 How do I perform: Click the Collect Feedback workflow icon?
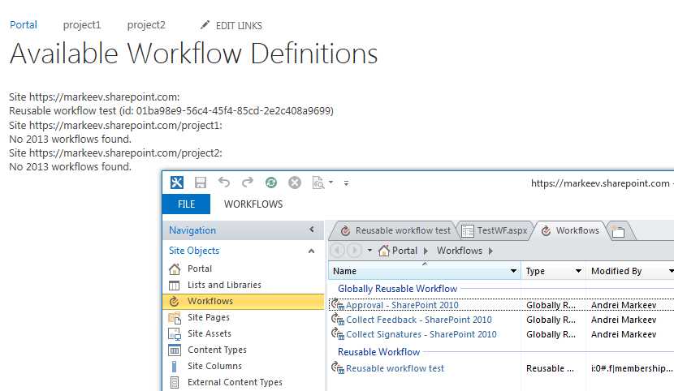click(x=338, y=320)
